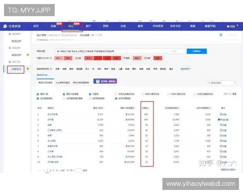Click the purple 一键优化 button

pyautogui.click(x=105, y=81)
